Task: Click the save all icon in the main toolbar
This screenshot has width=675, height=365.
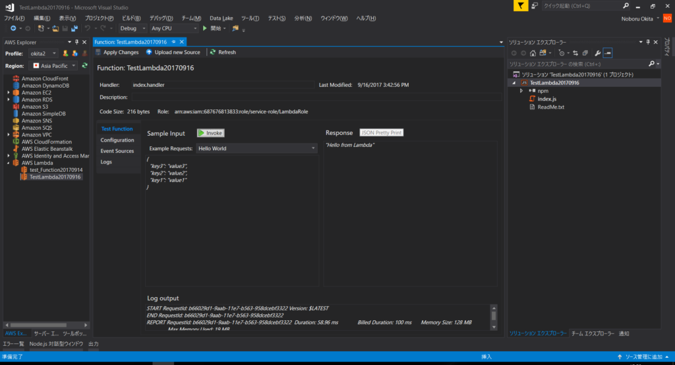Action: (x=74, y=28)
